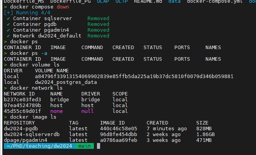Click 'Container pgadmin4' line
Viewport: 256px width, 155px height.
coord(41,30)
